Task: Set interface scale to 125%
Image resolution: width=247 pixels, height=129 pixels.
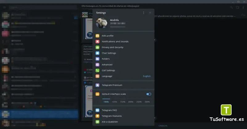Action: (x=114, y=102)
